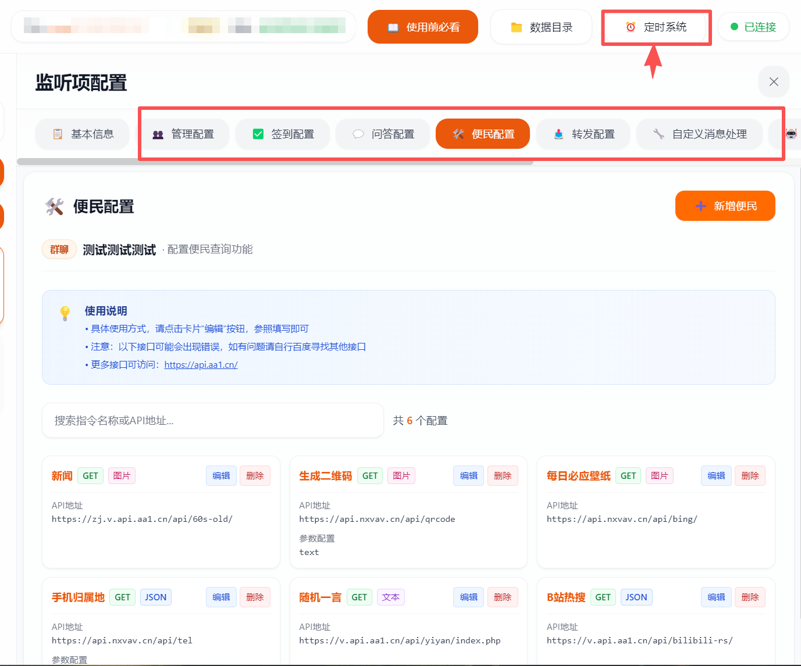Click the search configurations input field
The width and height of the screenshot is (801, 666).
pyautogui.click(x=212, y=420)
